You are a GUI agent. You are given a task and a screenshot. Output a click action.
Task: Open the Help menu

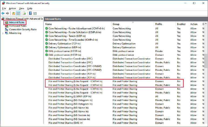point(30,8)
